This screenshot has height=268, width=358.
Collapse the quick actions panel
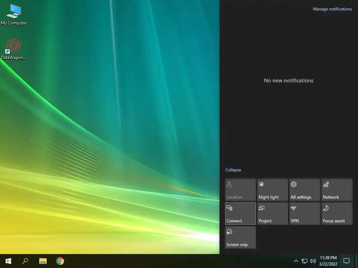click(233, 170)
